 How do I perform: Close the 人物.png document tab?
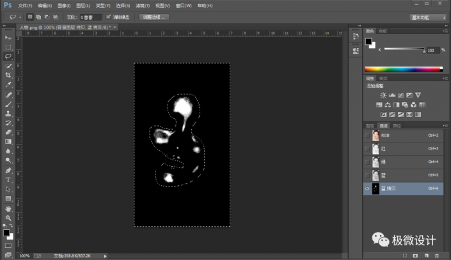click(114, 27)
